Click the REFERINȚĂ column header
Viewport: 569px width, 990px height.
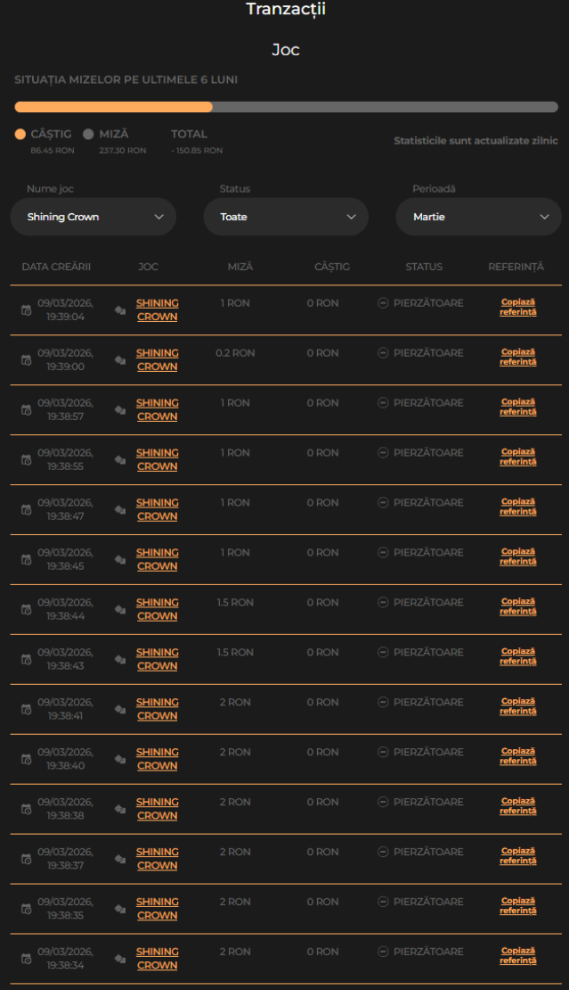point(516,267)
